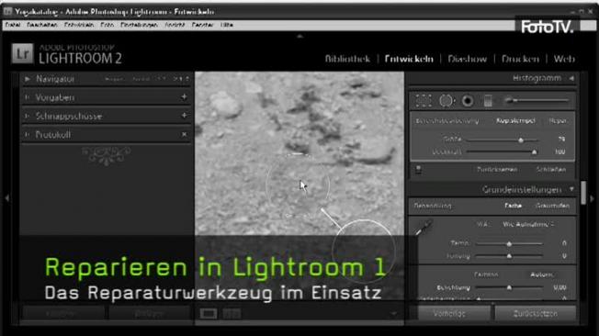The width and height of the screenshot is (599, 336).
Task: Click the bottom Zurücksetzen button
Action: tap(536, 313)
